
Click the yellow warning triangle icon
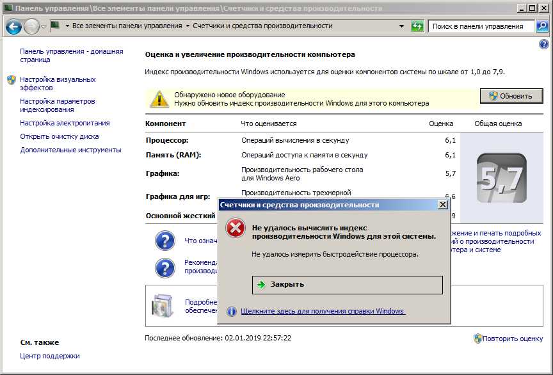click(159, 99)
